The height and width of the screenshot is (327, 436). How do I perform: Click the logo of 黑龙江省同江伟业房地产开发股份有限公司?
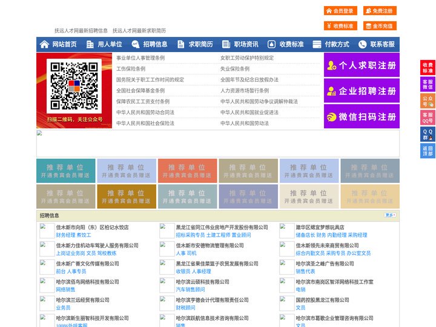(x=167, y=231)
